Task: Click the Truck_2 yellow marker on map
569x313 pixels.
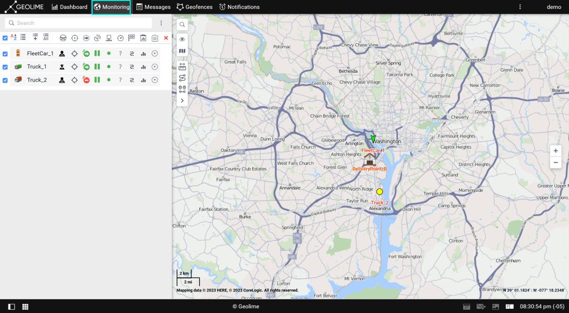Action: (379, 191)
